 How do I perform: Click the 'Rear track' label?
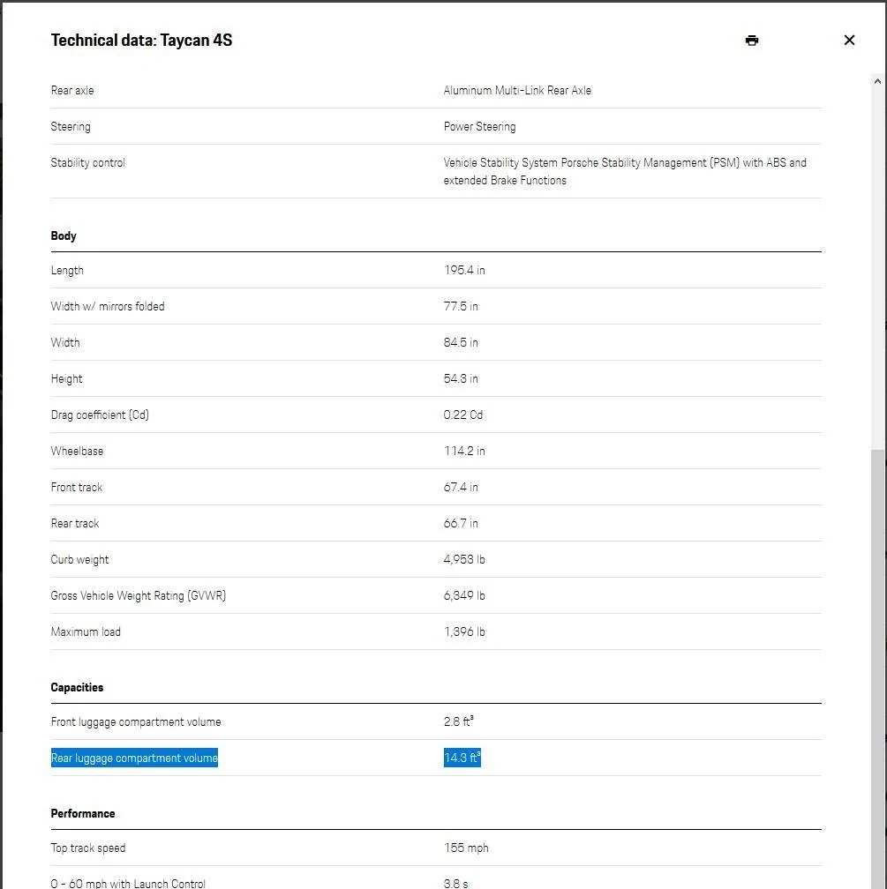click(75, 524)
